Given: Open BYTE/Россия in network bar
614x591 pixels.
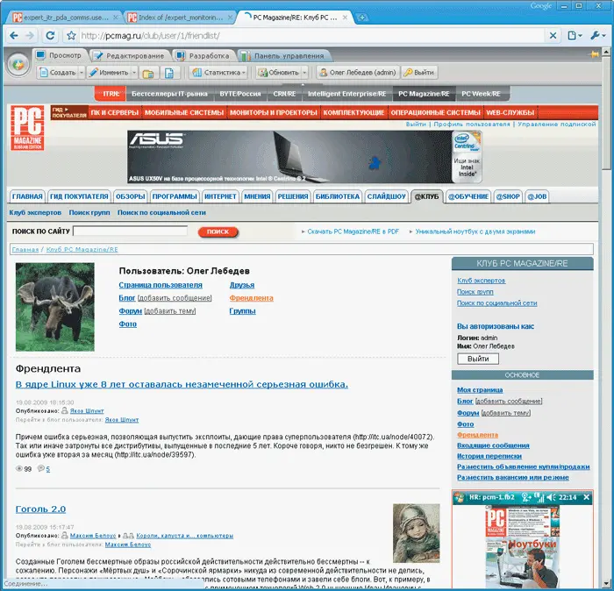Looking at the screenshot, I should [x=240, y=94].
